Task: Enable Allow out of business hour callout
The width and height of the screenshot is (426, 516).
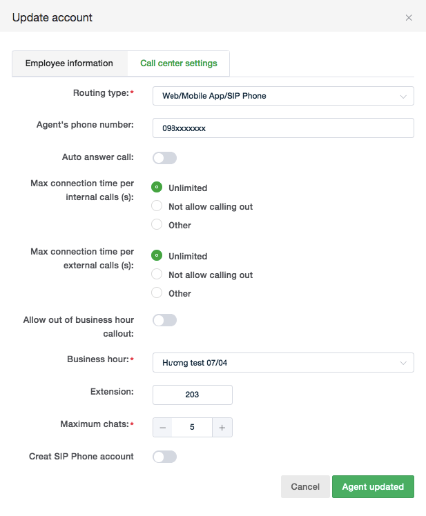Action: pyautogui.click(x=164, y=320)
